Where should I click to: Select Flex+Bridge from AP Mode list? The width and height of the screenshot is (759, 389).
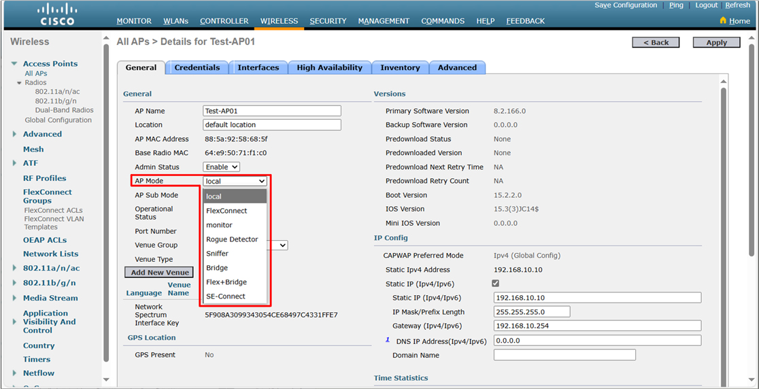click(235, 282)
